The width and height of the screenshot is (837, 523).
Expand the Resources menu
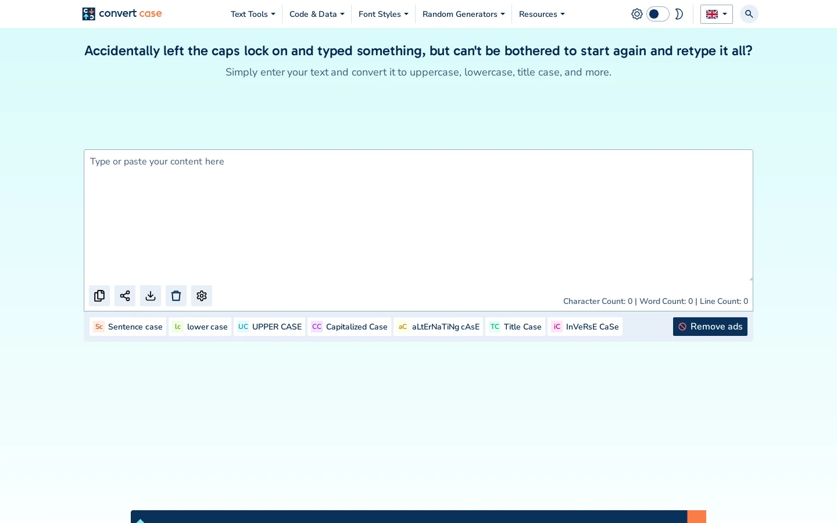542,14
